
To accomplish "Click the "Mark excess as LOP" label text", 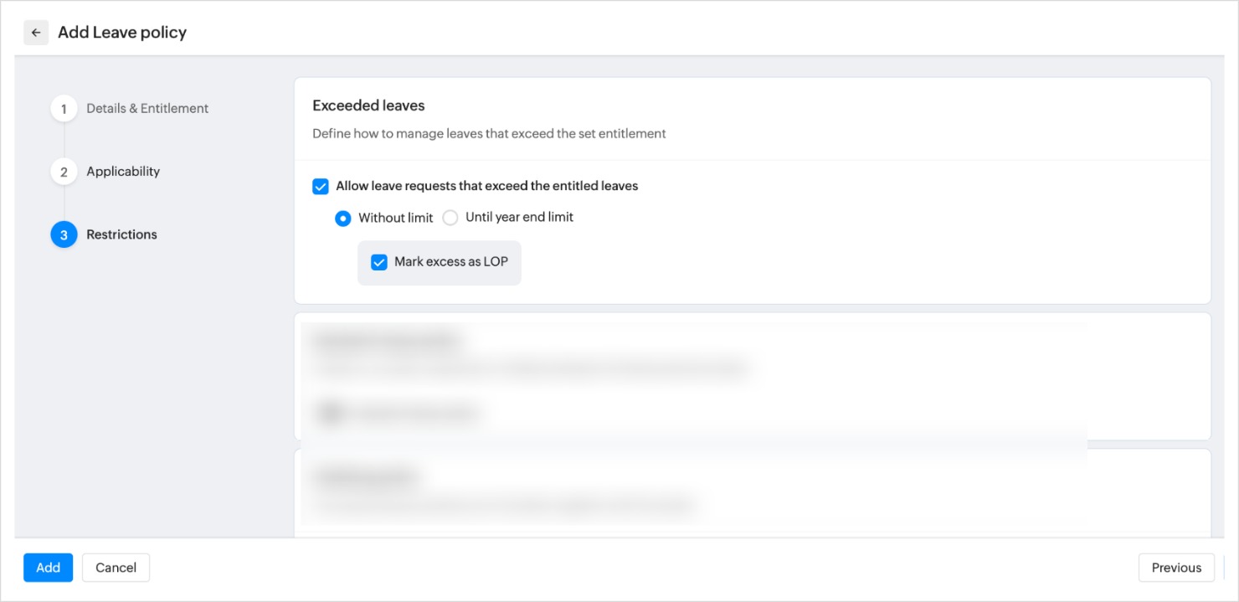I will point(450,262).
